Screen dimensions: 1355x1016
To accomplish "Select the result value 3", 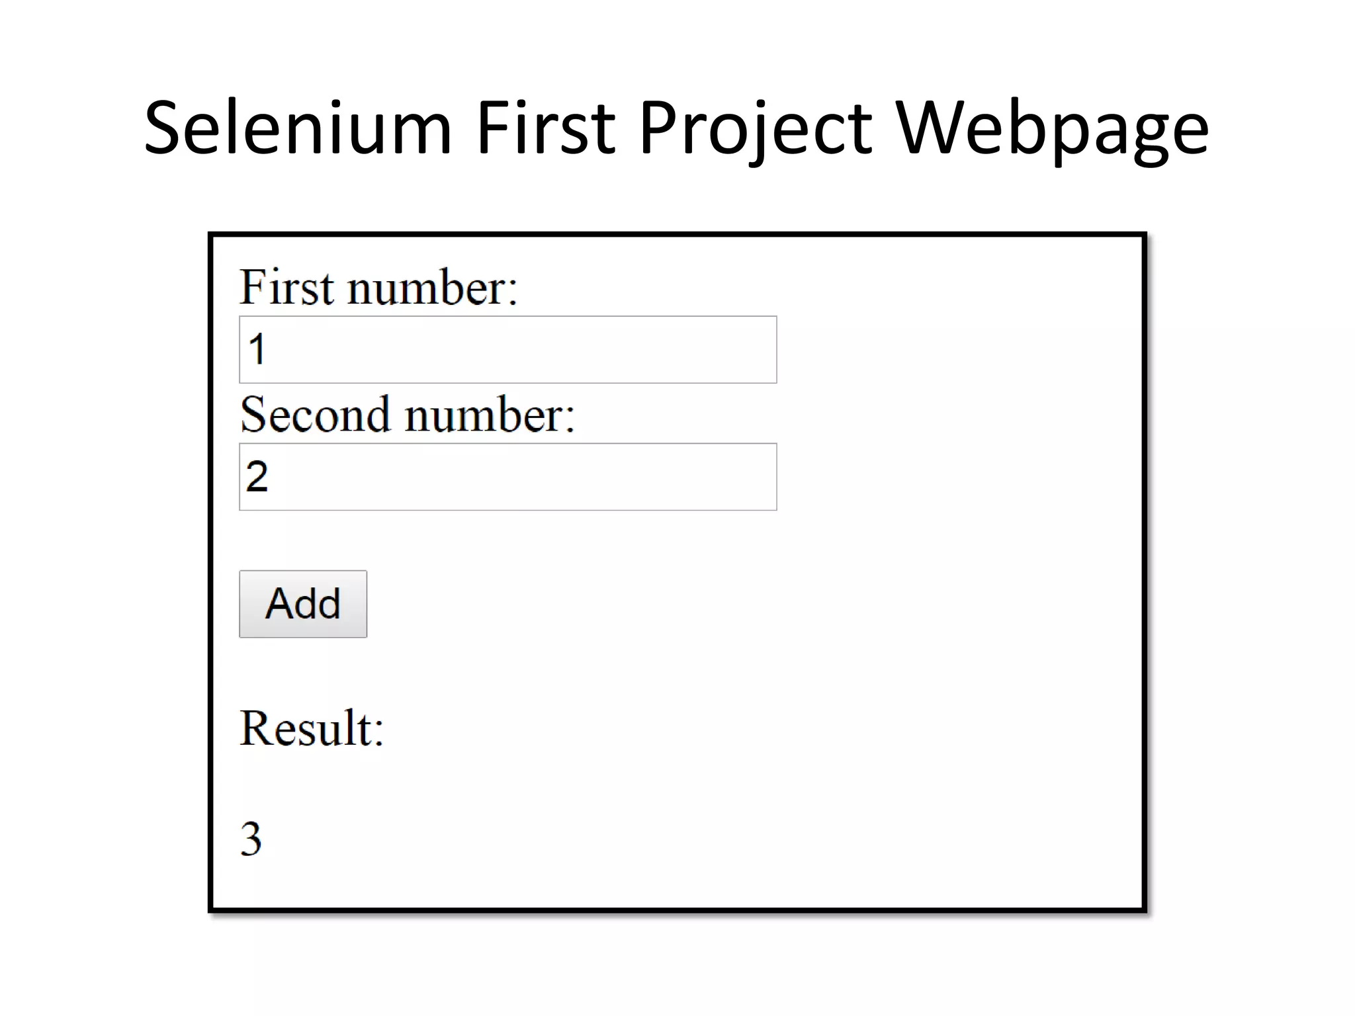I will click(x=251, y=839).
